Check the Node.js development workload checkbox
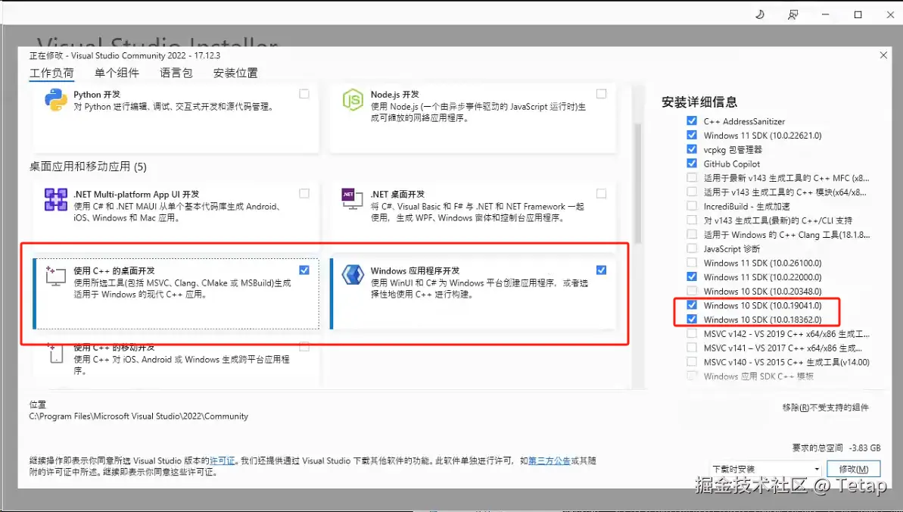 [x=601, y=93]
